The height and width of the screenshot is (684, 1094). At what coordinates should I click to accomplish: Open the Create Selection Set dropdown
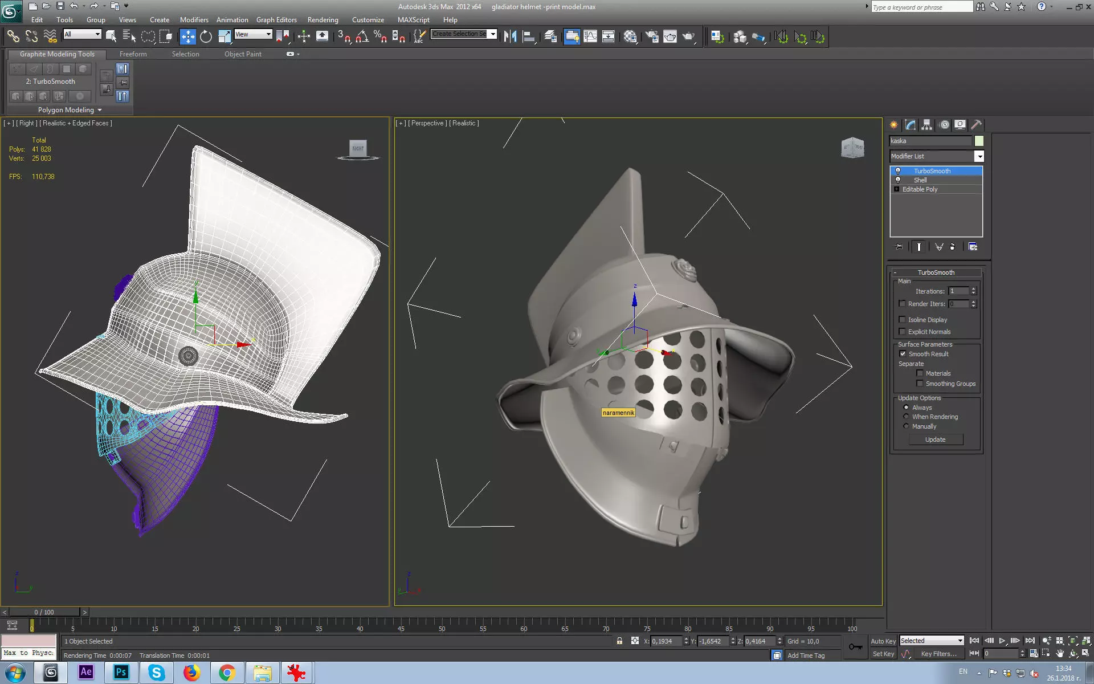tap(493, 34)
